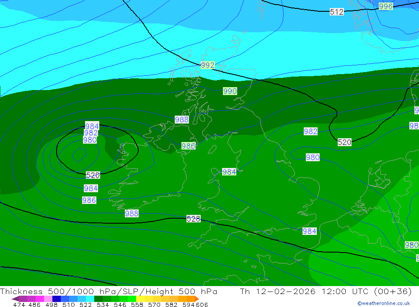Click the 546 legend value
The image size is (419, 307).
(x=120, y=305)
